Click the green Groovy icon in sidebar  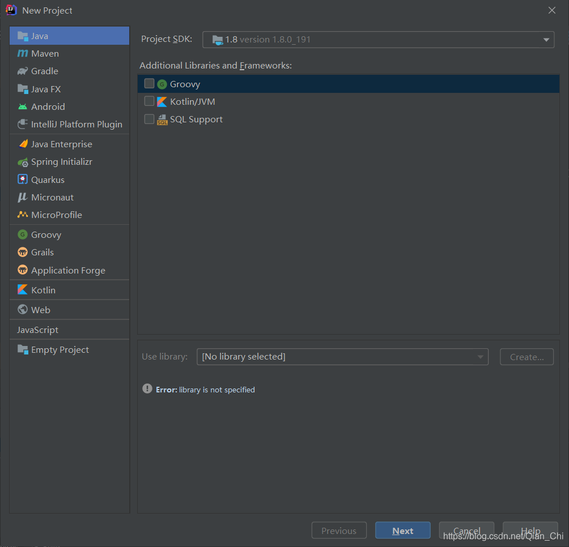point(23,234)
